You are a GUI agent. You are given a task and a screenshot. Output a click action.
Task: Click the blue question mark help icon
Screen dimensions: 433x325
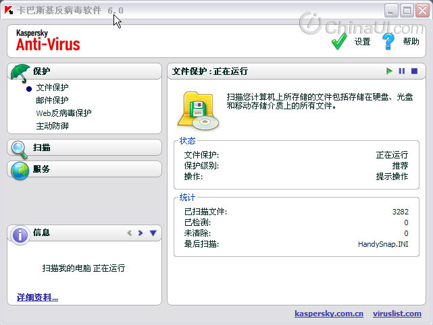point(388,41)
